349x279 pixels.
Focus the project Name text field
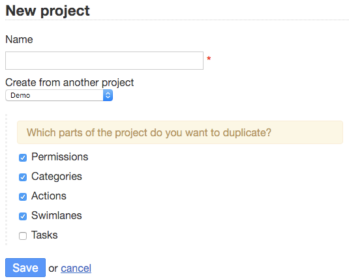point(104,61)
